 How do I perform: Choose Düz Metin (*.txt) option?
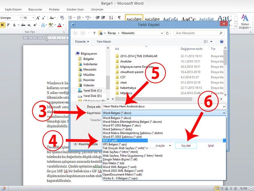pyautogui.click(x=114, y=163)
